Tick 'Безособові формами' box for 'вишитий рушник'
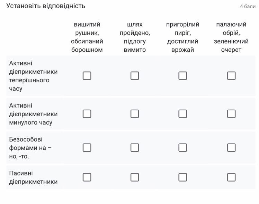259x204 pixels. [x=87, y=148]
